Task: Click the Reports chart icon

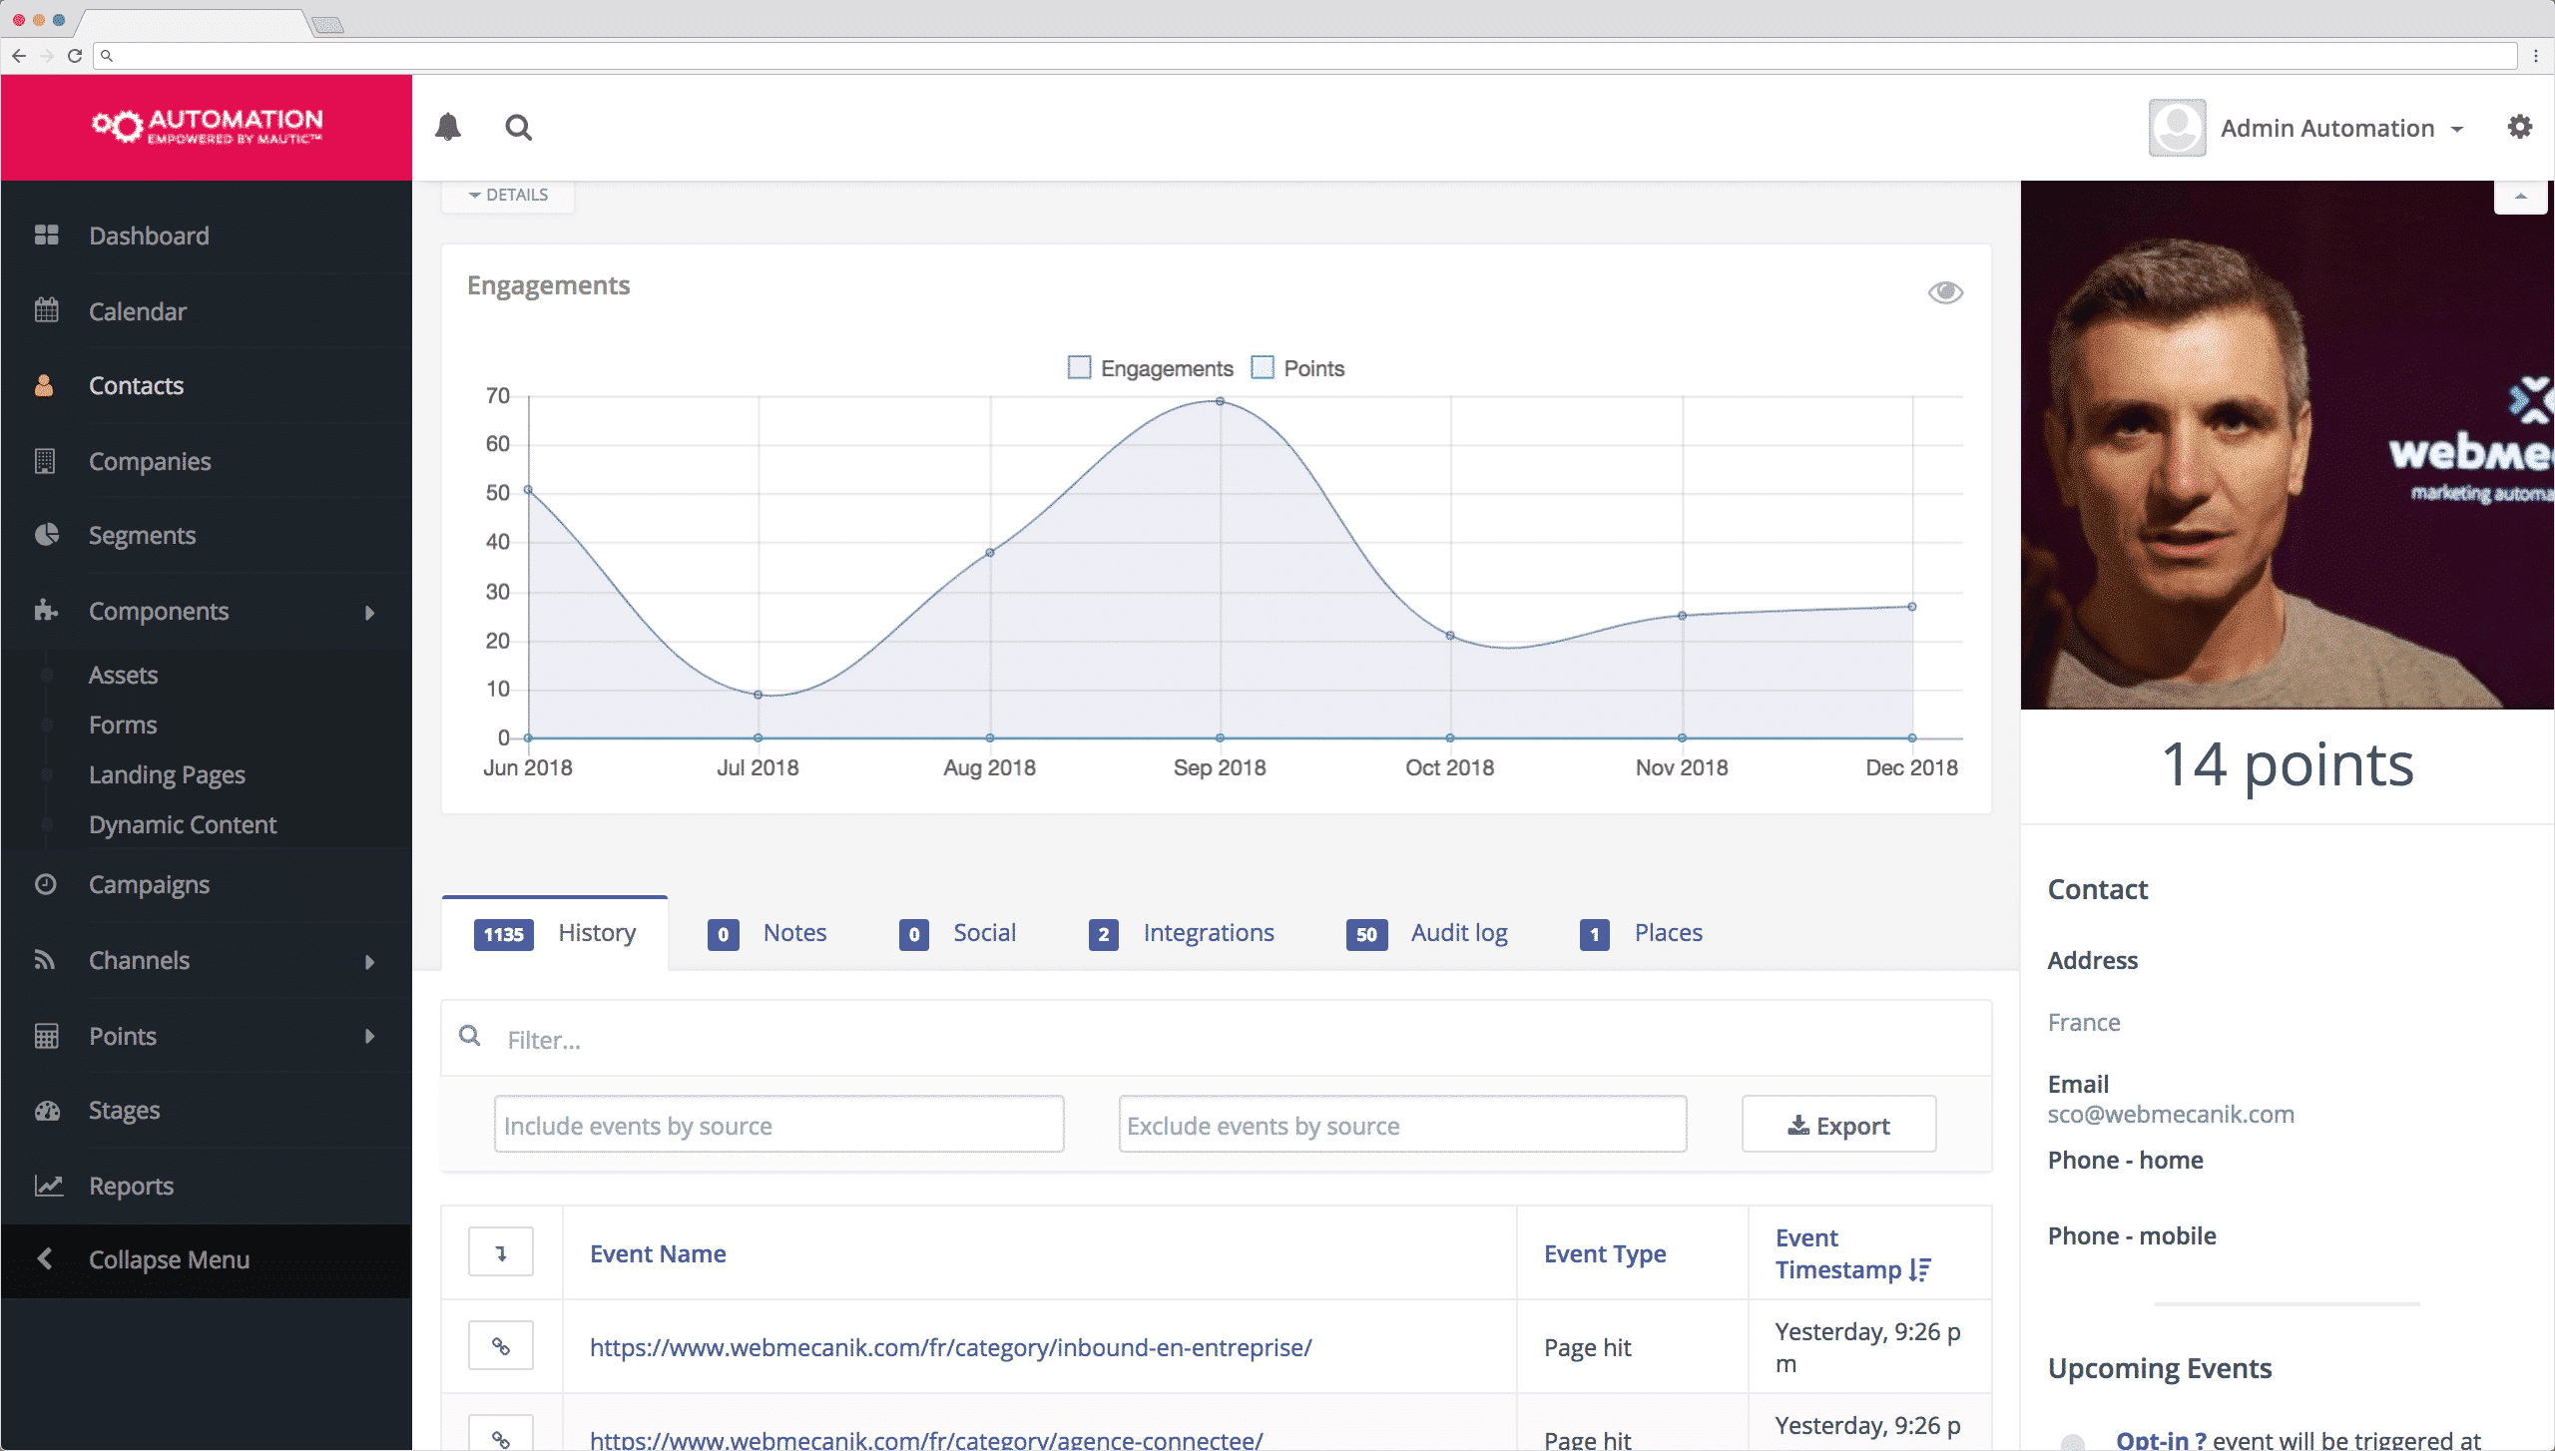Action: [49, 1185]
